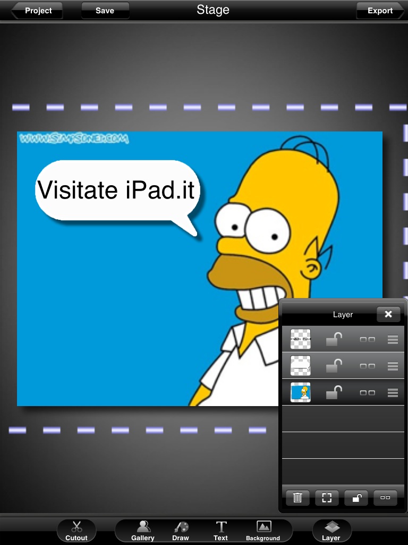The width and height of the screenshot is (408, 545).
Task: Click the lock button in Layer panel footer
Action: click(x=356, y=498)
